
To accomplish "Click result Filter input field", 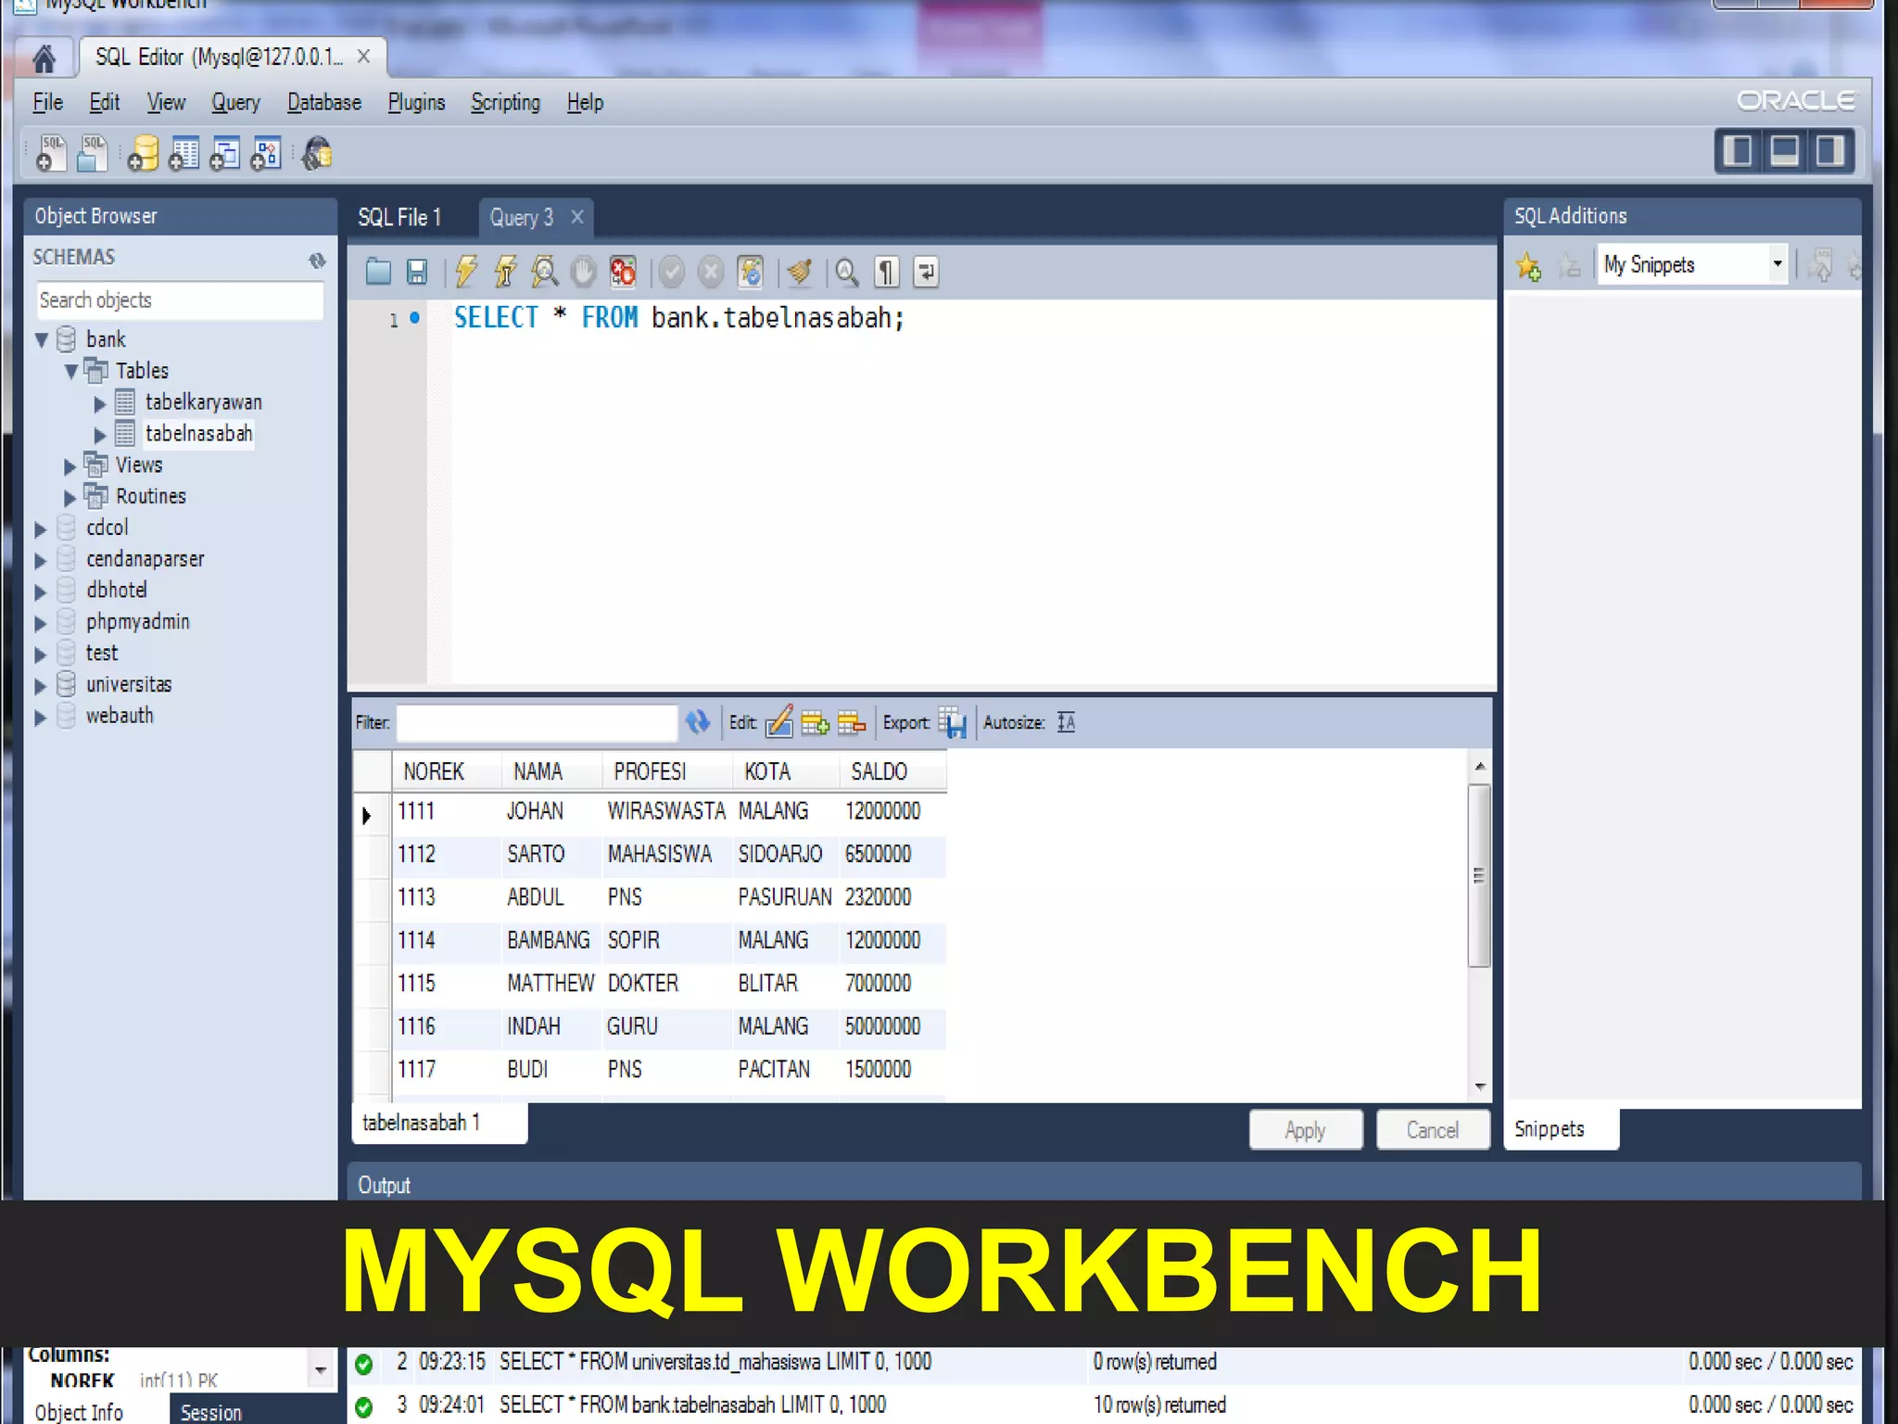I will click(537, 722).
